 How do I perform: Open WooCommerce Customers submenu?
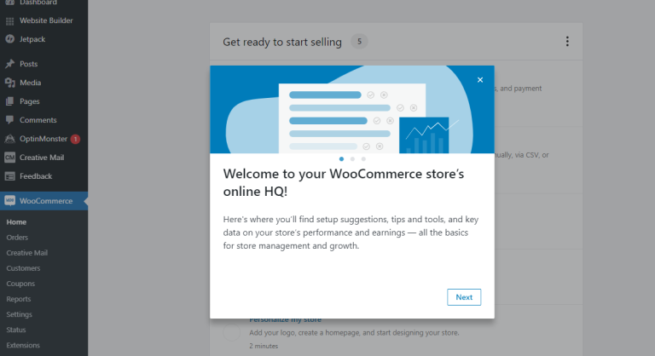23,268
